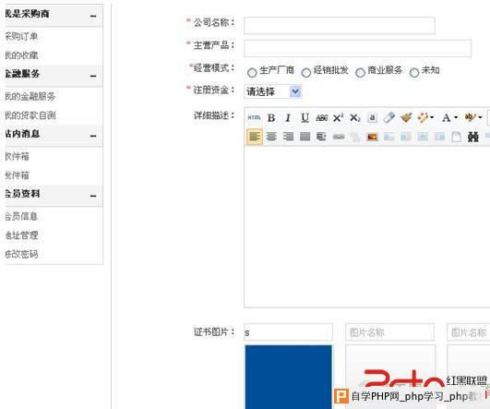Viewport: 490px width, 409px height.
Task: Switch editor to HTML source view
Action: [254, 117]
